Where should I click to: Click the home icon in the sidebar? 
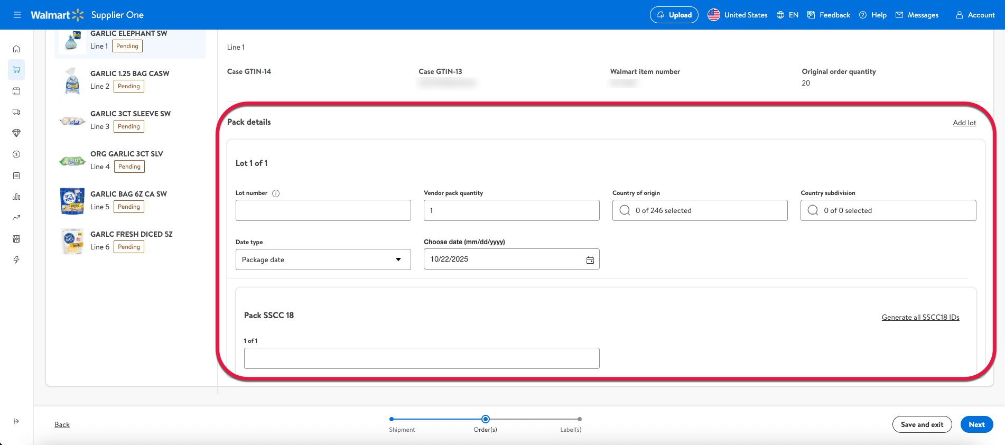(16, 49)
